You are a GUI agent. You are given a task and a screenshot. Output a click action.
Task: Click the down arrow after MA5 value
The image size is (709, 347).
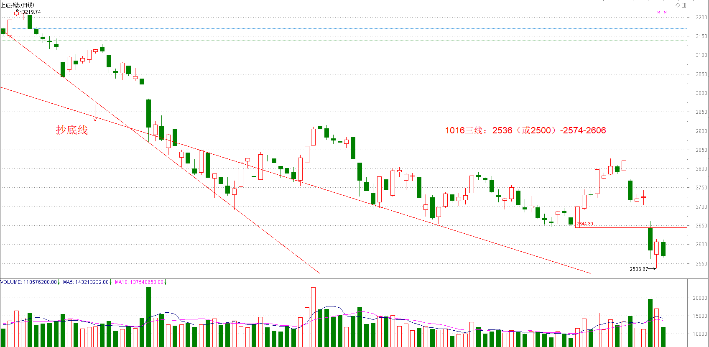(111, 282)
